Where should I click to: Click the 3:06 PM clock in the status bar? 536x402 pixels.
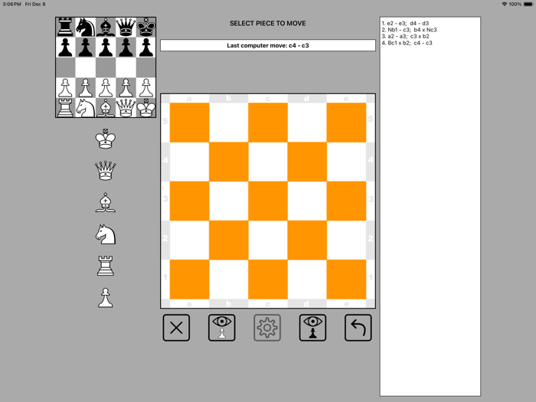(11, 4)
